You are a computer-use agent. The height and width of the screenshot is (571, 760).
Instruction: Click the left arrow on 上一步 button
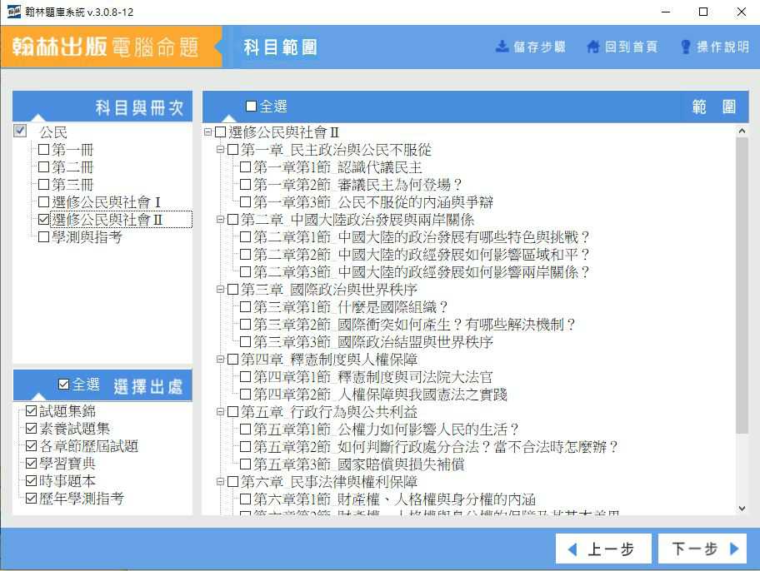point(572,549)
